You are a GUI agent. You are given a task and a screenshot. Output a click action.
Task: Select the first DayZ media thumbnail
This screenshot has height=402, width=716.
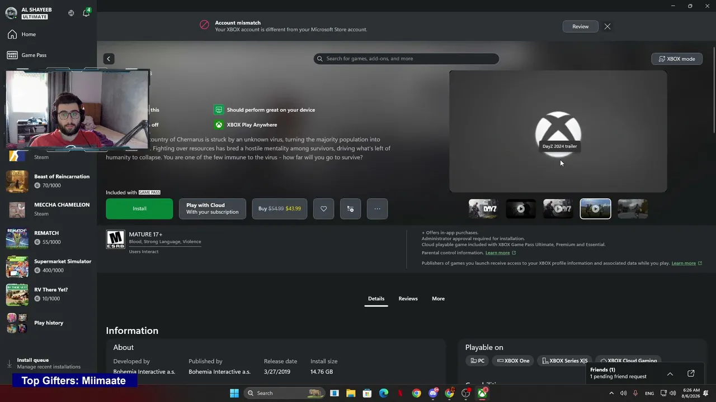[x=483, y=209]
